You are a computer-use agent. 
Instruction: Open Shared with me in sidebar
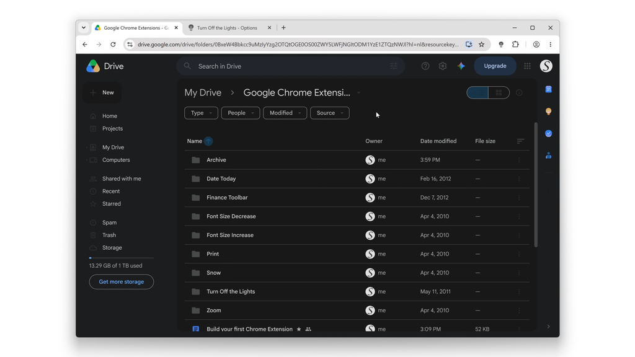[122, 178]
